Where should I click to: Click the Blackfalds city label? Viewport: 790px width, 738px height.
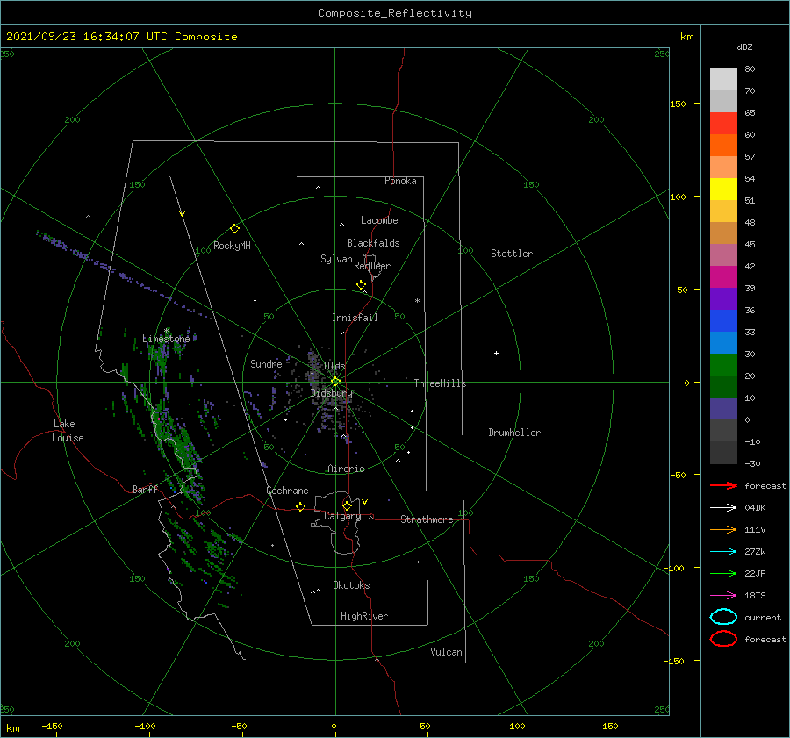point(373,243)
